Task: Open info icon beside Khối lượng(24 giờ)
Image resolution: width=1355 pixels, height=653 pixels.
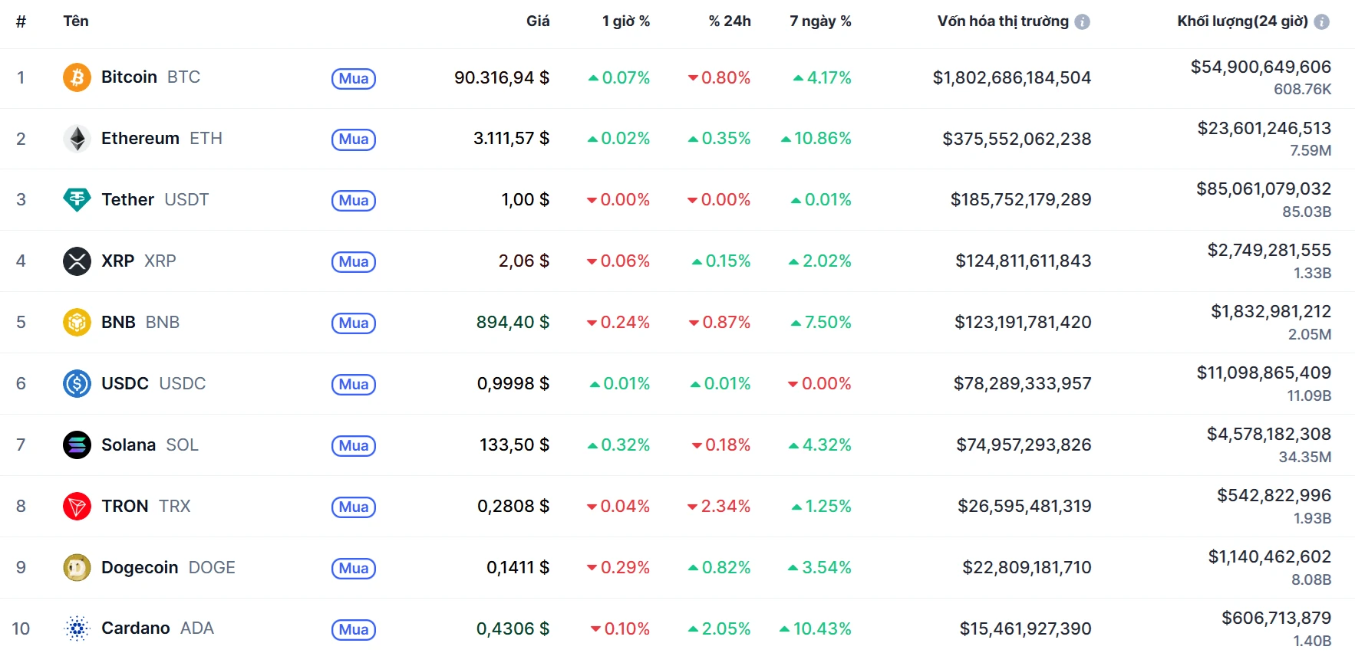Action: (1321, 22)
